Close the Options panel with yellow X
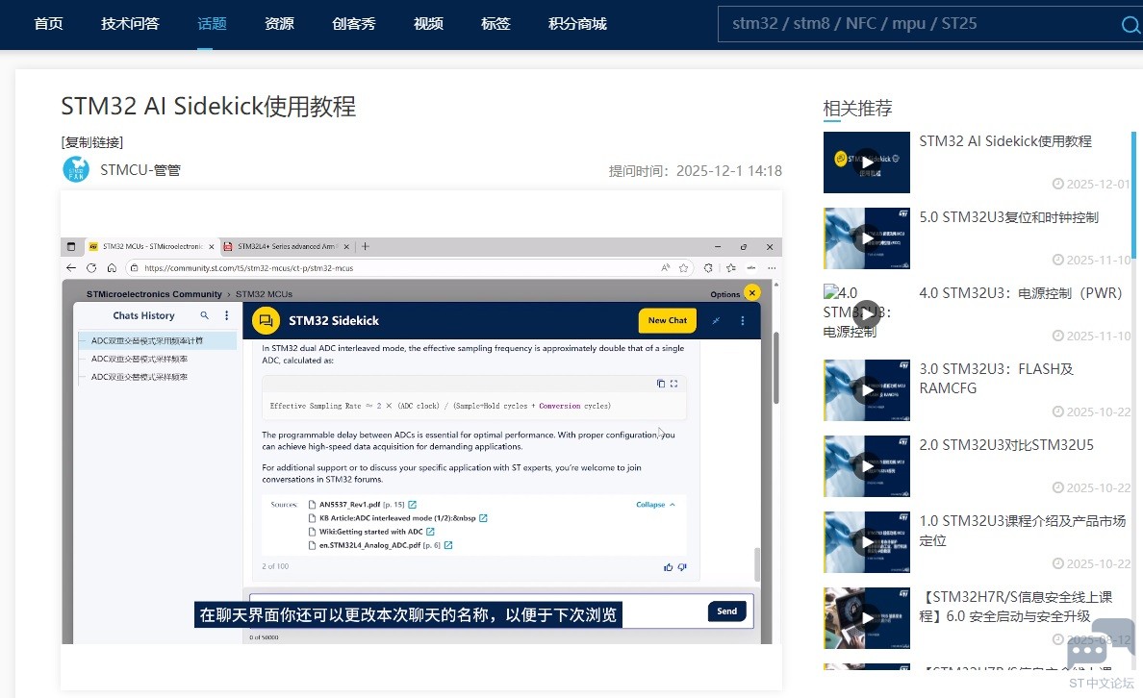Image resolution: width=1143 pixels, height=698 pixels. 752,293
